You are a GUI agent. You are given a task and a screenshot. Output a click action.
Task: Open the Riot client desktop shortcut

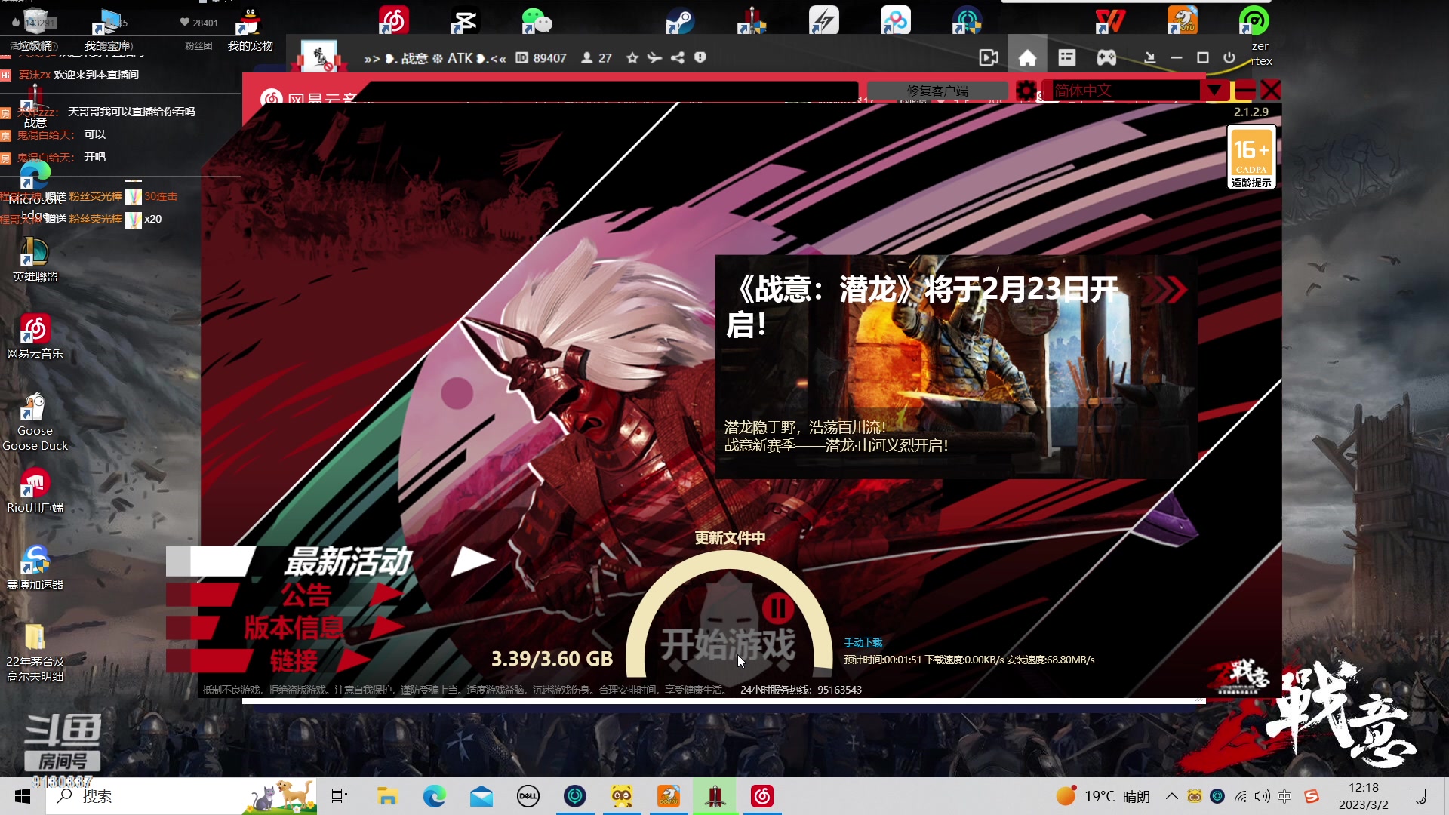pos(35,491)
